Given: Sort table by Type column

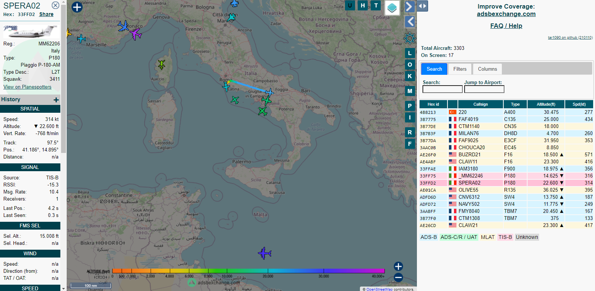Looking at the screenshot, I should pos(515,105).
